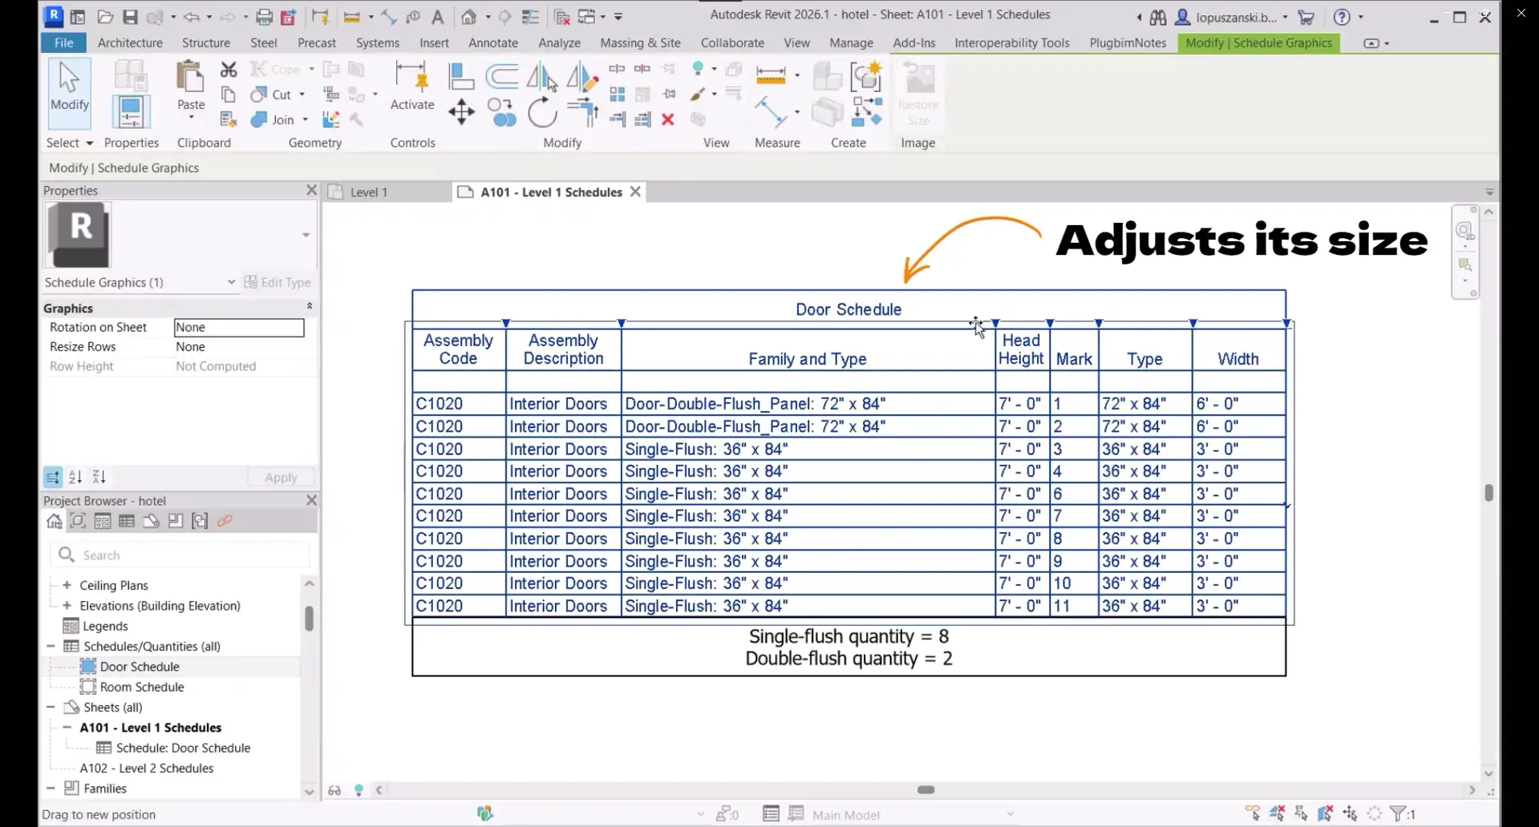The width and height of the screenshot is (1539, 827).
Task: Toggle Select Pinned Elements status icon
Action: pos(1302,814)
